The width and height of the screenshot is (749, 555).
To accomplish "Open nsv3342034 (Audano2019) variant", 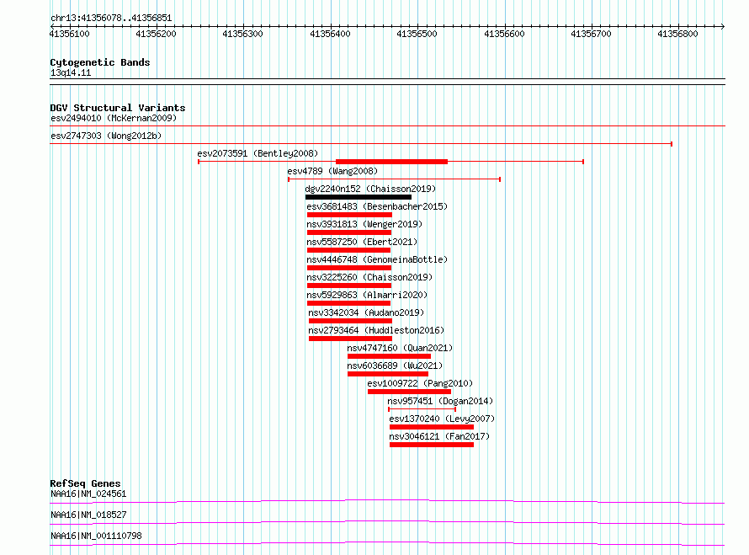I will (366, 312).
